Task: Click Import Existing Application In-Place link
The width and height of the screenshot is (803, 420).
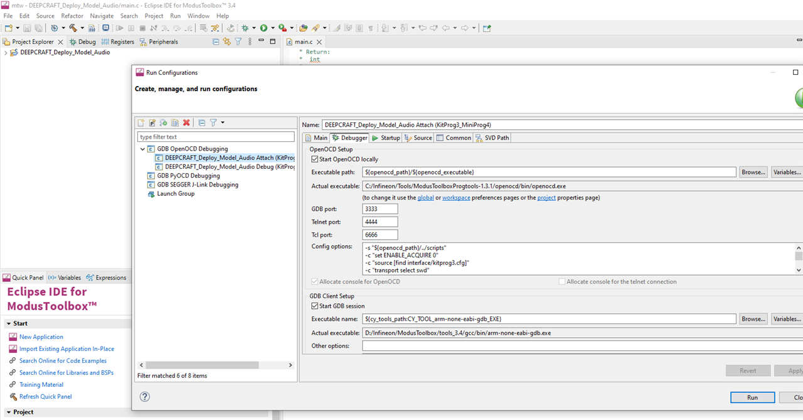Action: click(66, 349)
